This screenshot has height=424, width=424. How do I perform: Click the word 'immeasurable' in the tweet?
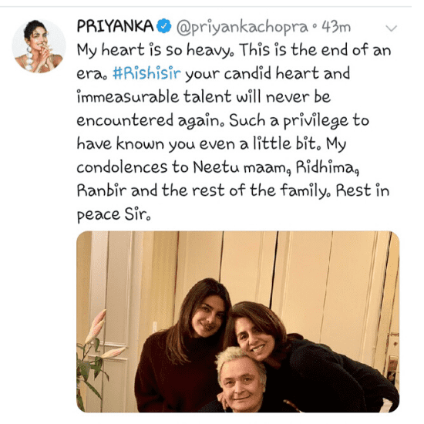(127, 97)
